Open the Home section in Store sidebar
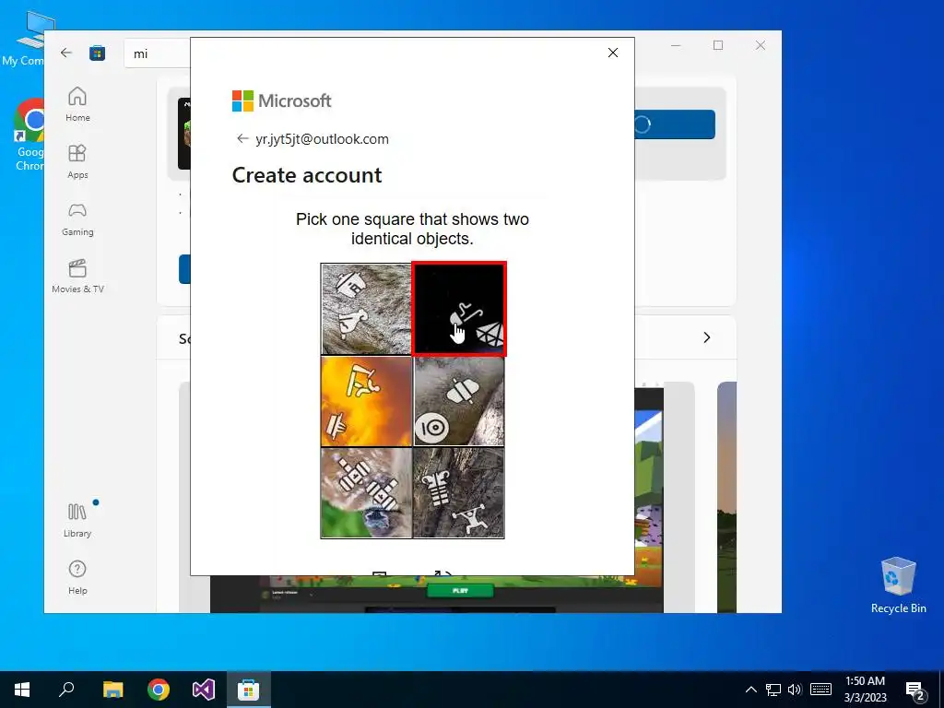This screenshot has width=944, height=708. (x=77, y=104)
